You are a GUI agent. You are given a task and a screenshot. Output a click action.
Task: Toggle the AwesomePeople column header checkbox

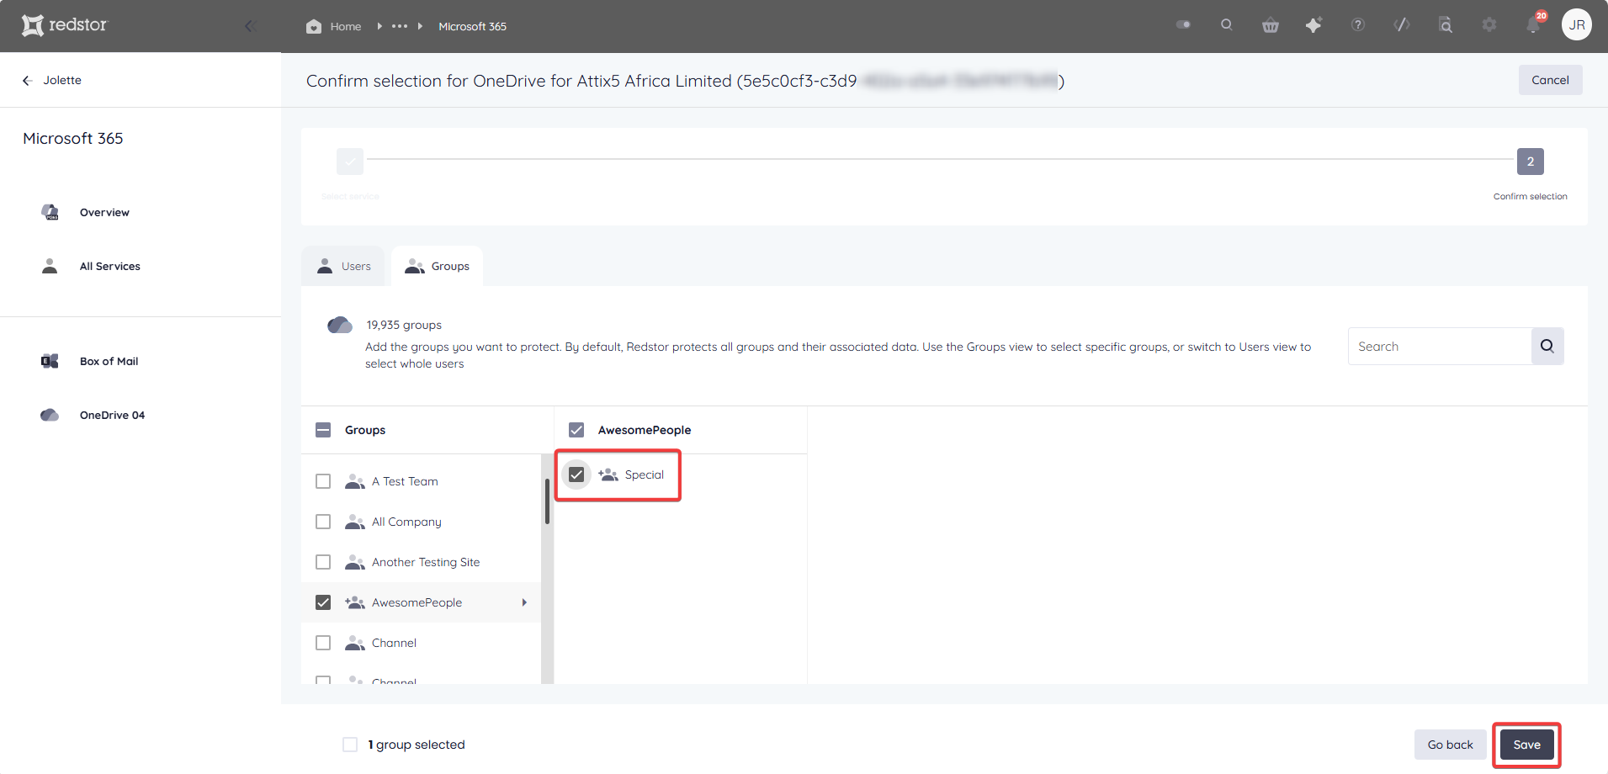[576, 430]
